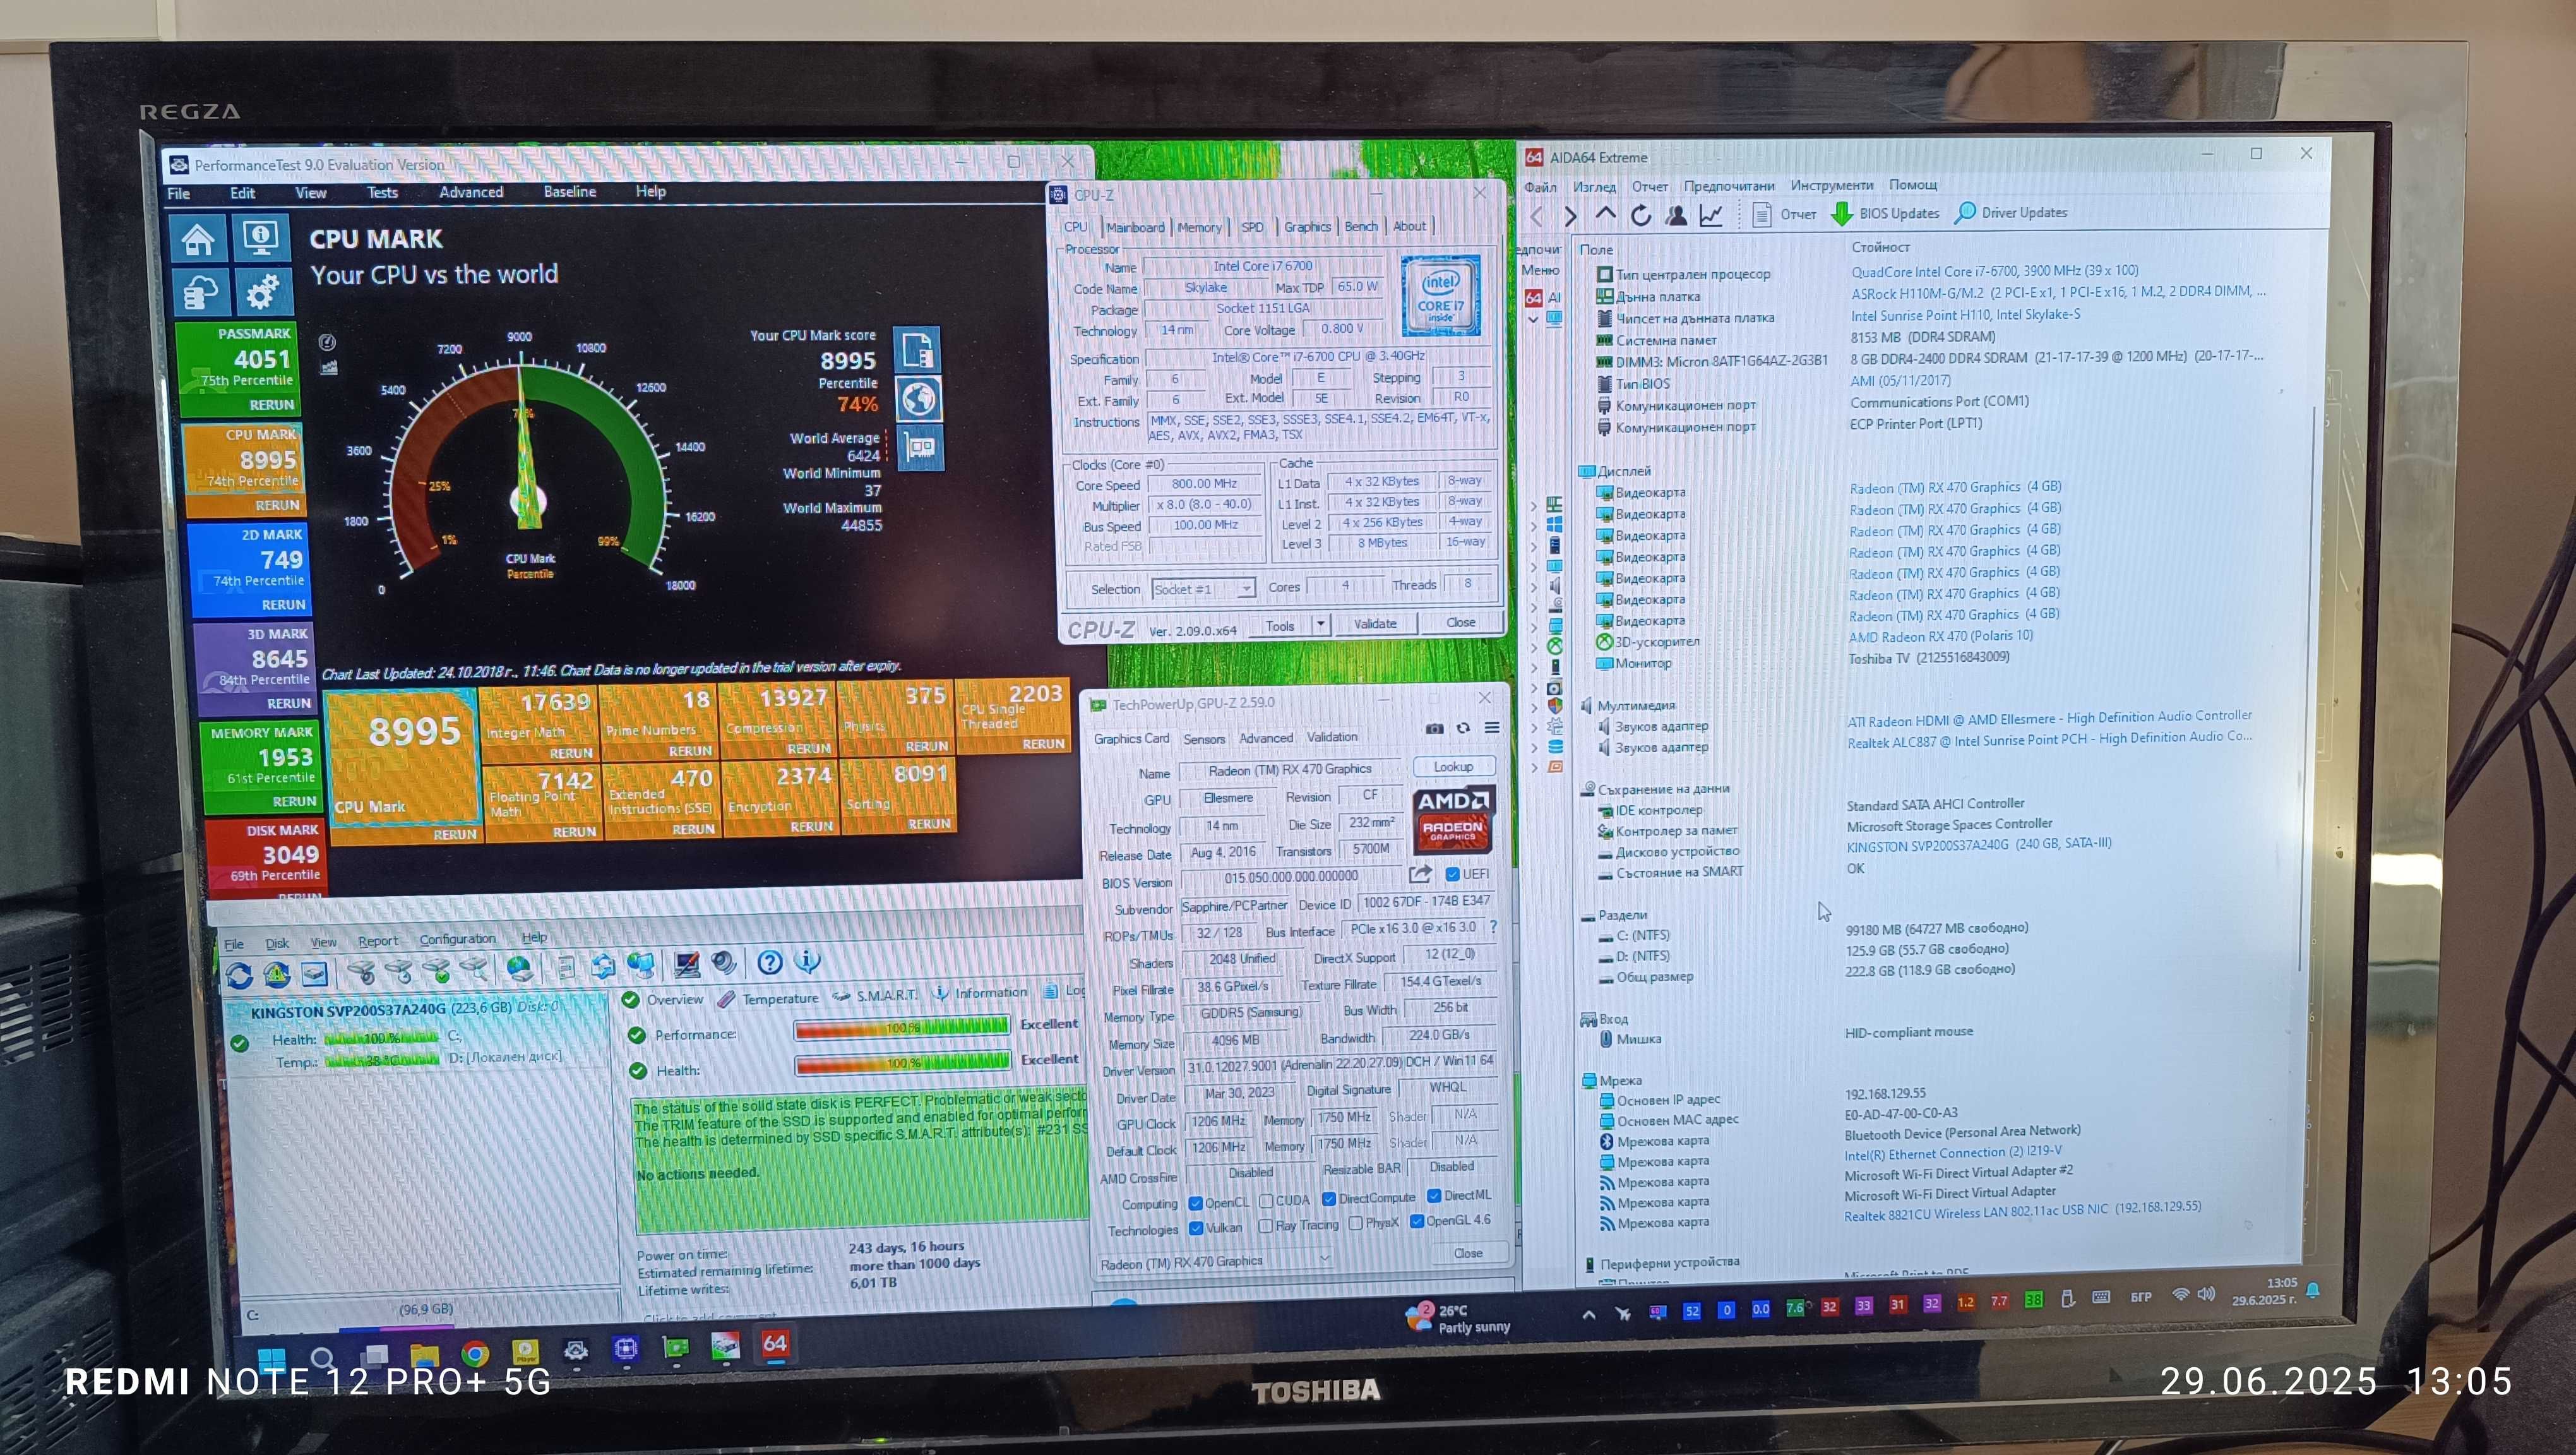Click the save result document icon in PerformanceTest

(x=917, y=350)
